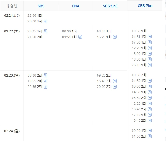
Task: Click the rerun icon beside SBS Plus 18:30 1회
Action: [150, 59]
